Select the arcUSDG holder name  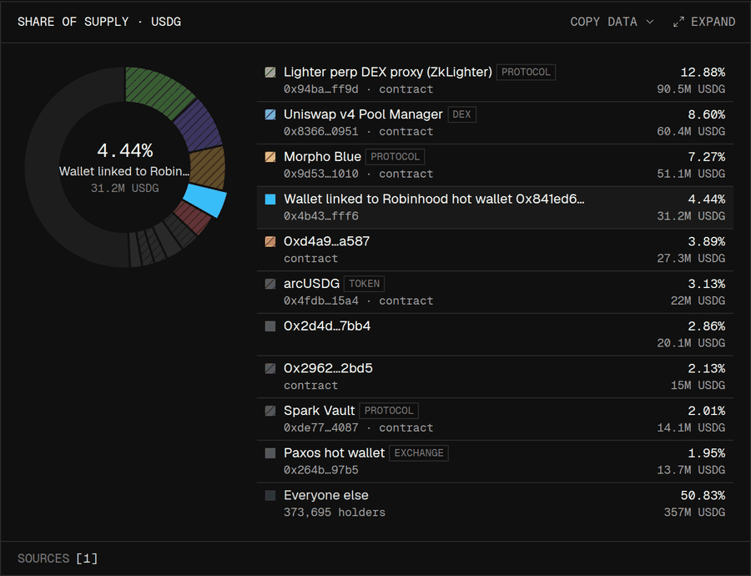pos(311,284)
